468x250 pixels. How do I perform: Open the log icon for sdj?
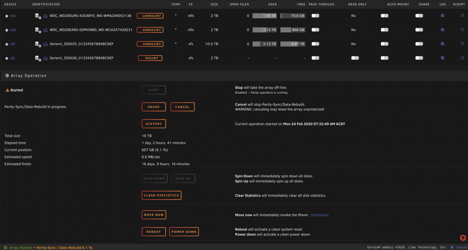[x=443, y=58]
